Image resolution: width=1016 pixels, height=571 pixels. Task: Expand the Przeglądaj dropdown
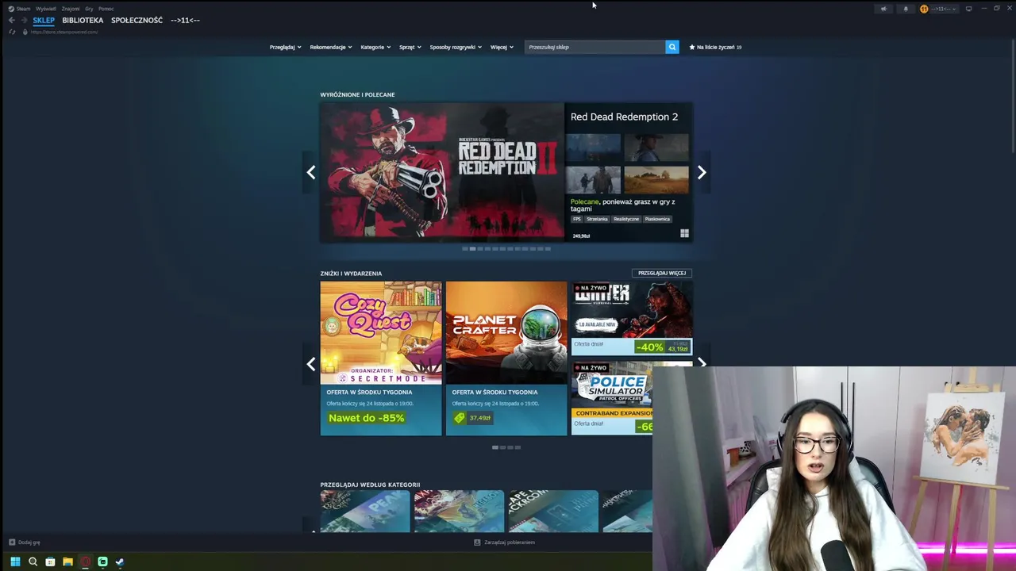pos(286,47)
